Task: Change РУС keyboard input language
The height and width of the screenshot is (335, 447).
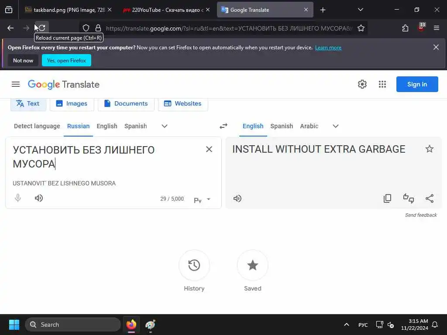Action: pyautogui.click(x=363, y=325)
